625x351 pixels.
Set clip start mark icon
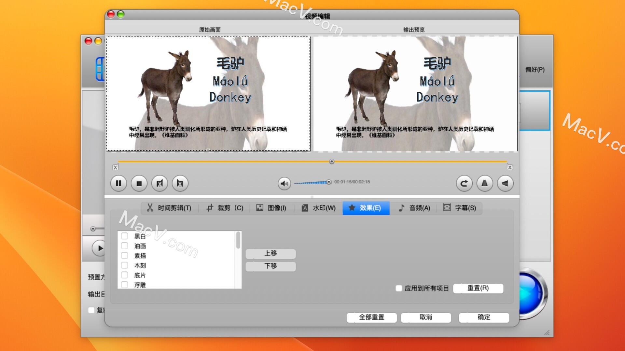(160, 183)
